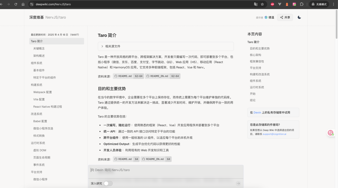The height and width of the screenshot is (188, 338).
Task: Open 虚拟 DOM sidebar page
Action: (x=40, y=150)
